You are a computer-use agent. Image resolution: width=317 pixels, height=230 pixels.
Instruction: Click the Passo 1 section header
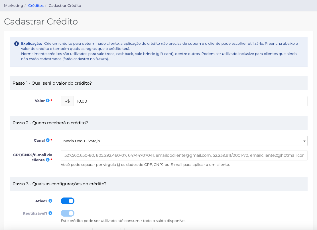click(x=158, y=83)
